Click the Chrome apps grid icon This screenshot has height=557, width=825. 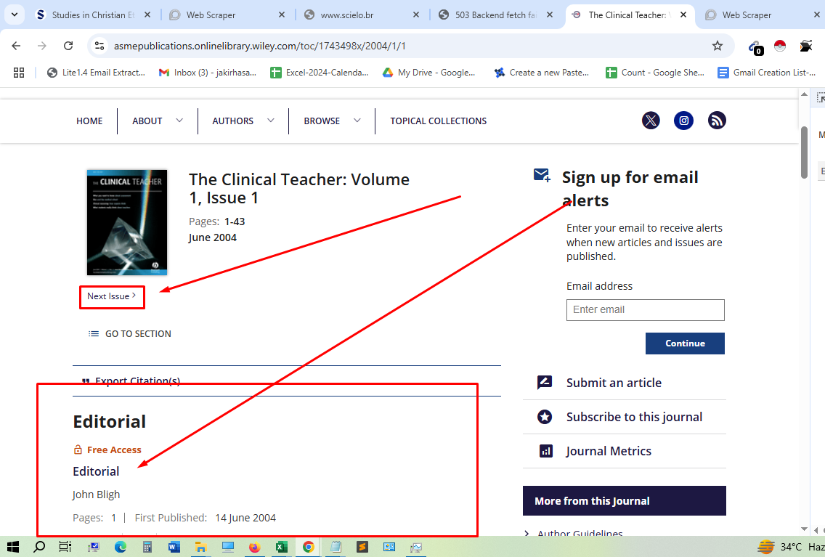pyautogui.click(x=19, y=73)
